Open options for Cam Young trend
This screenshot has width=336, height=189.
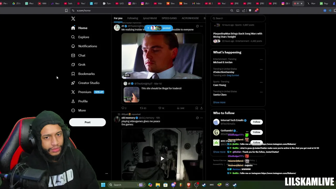(x=261, y=82)
